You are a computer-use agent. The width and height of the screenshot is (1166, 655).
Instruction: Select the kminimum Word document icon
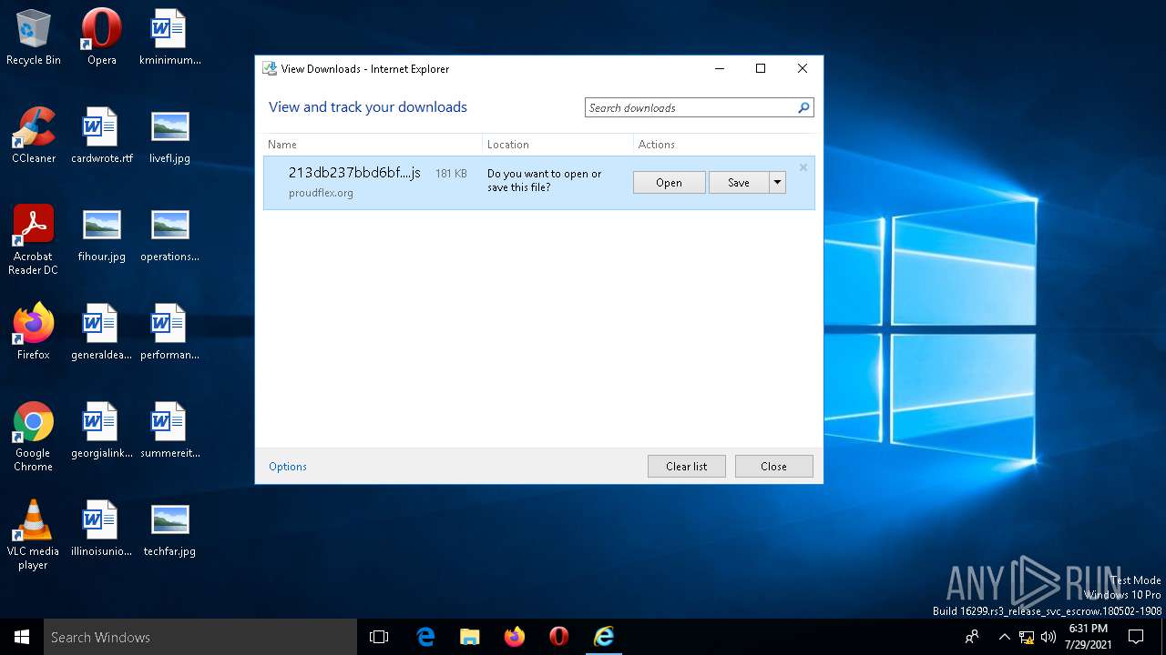(169, 36)
